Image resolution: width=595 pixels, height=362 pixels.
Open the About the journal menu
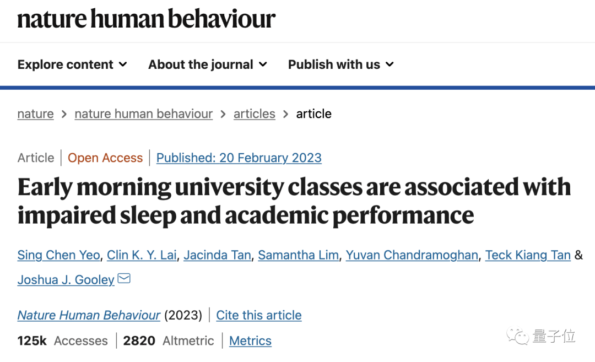[x=208, y=64]
